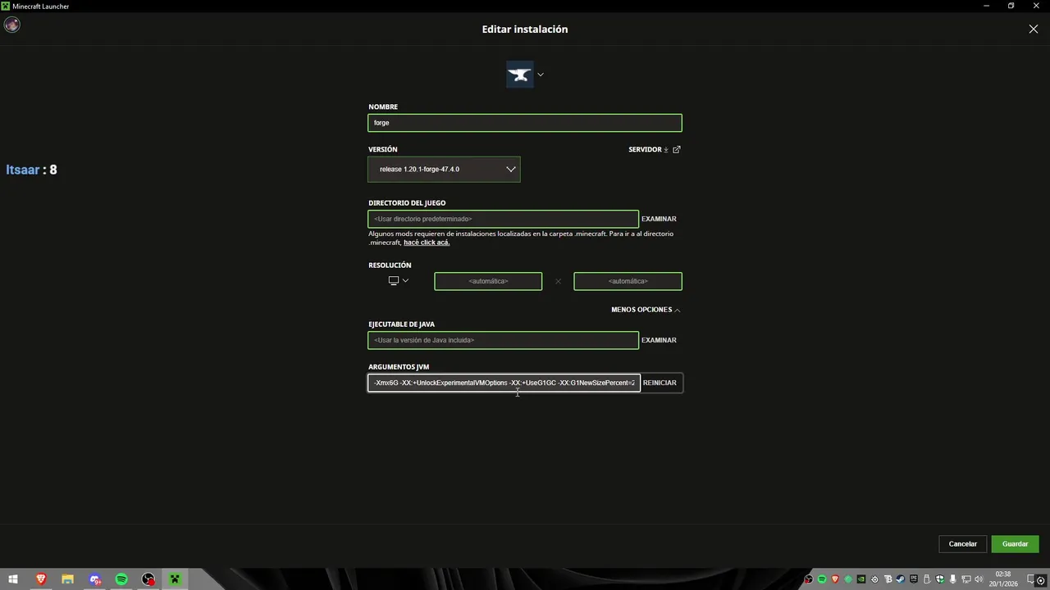Expand the installation icon chevron
Screen dimensions: 1050x590
pyautogui.click(x=540, y=75)
